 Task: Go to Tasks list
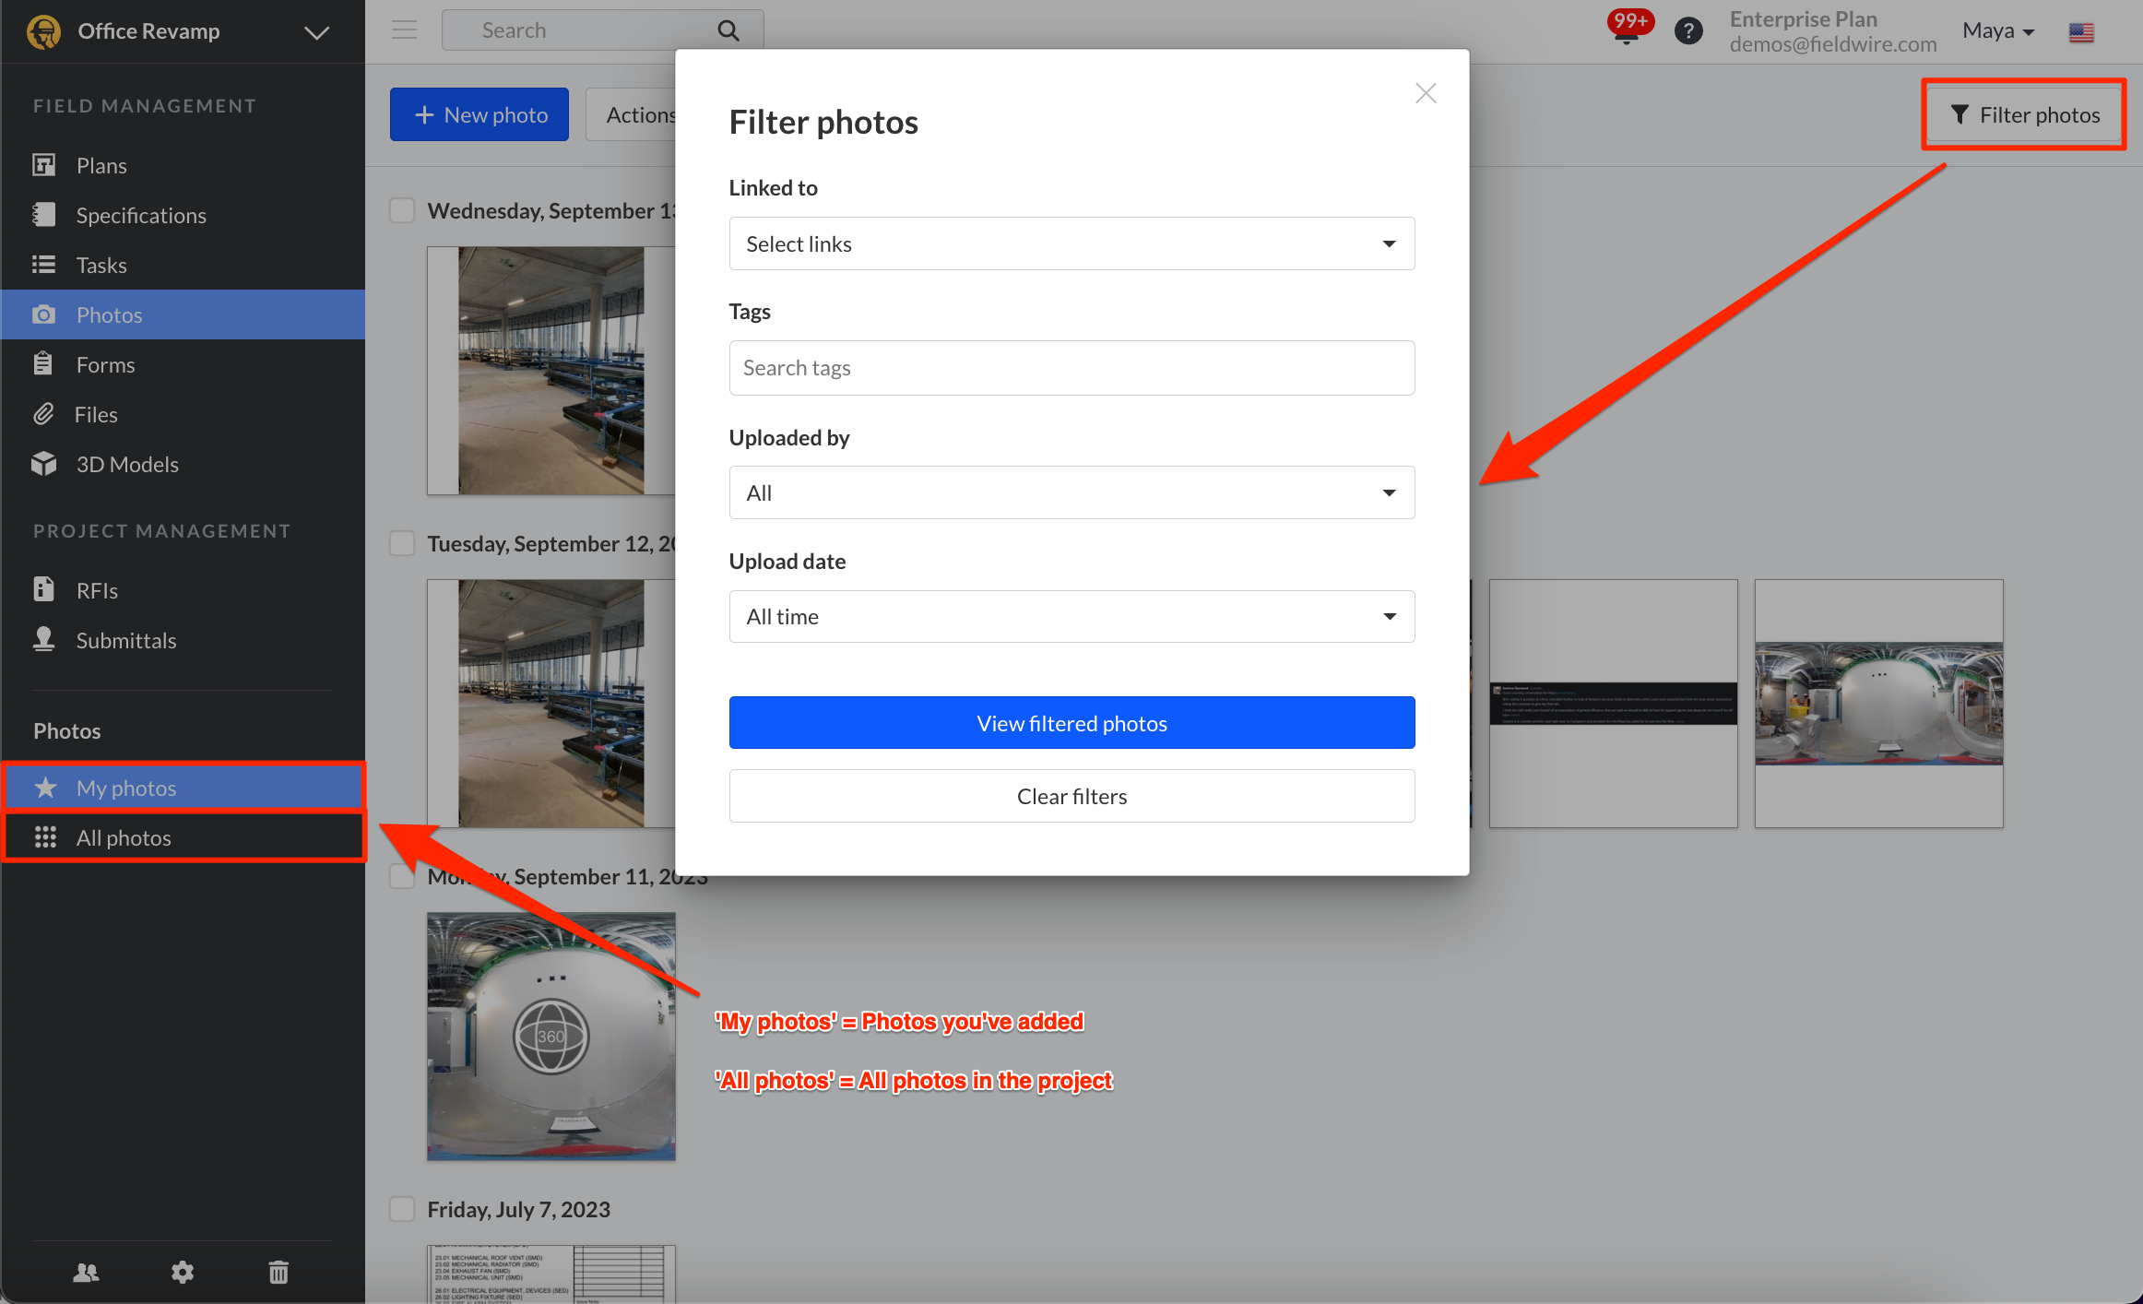[183, 265]
